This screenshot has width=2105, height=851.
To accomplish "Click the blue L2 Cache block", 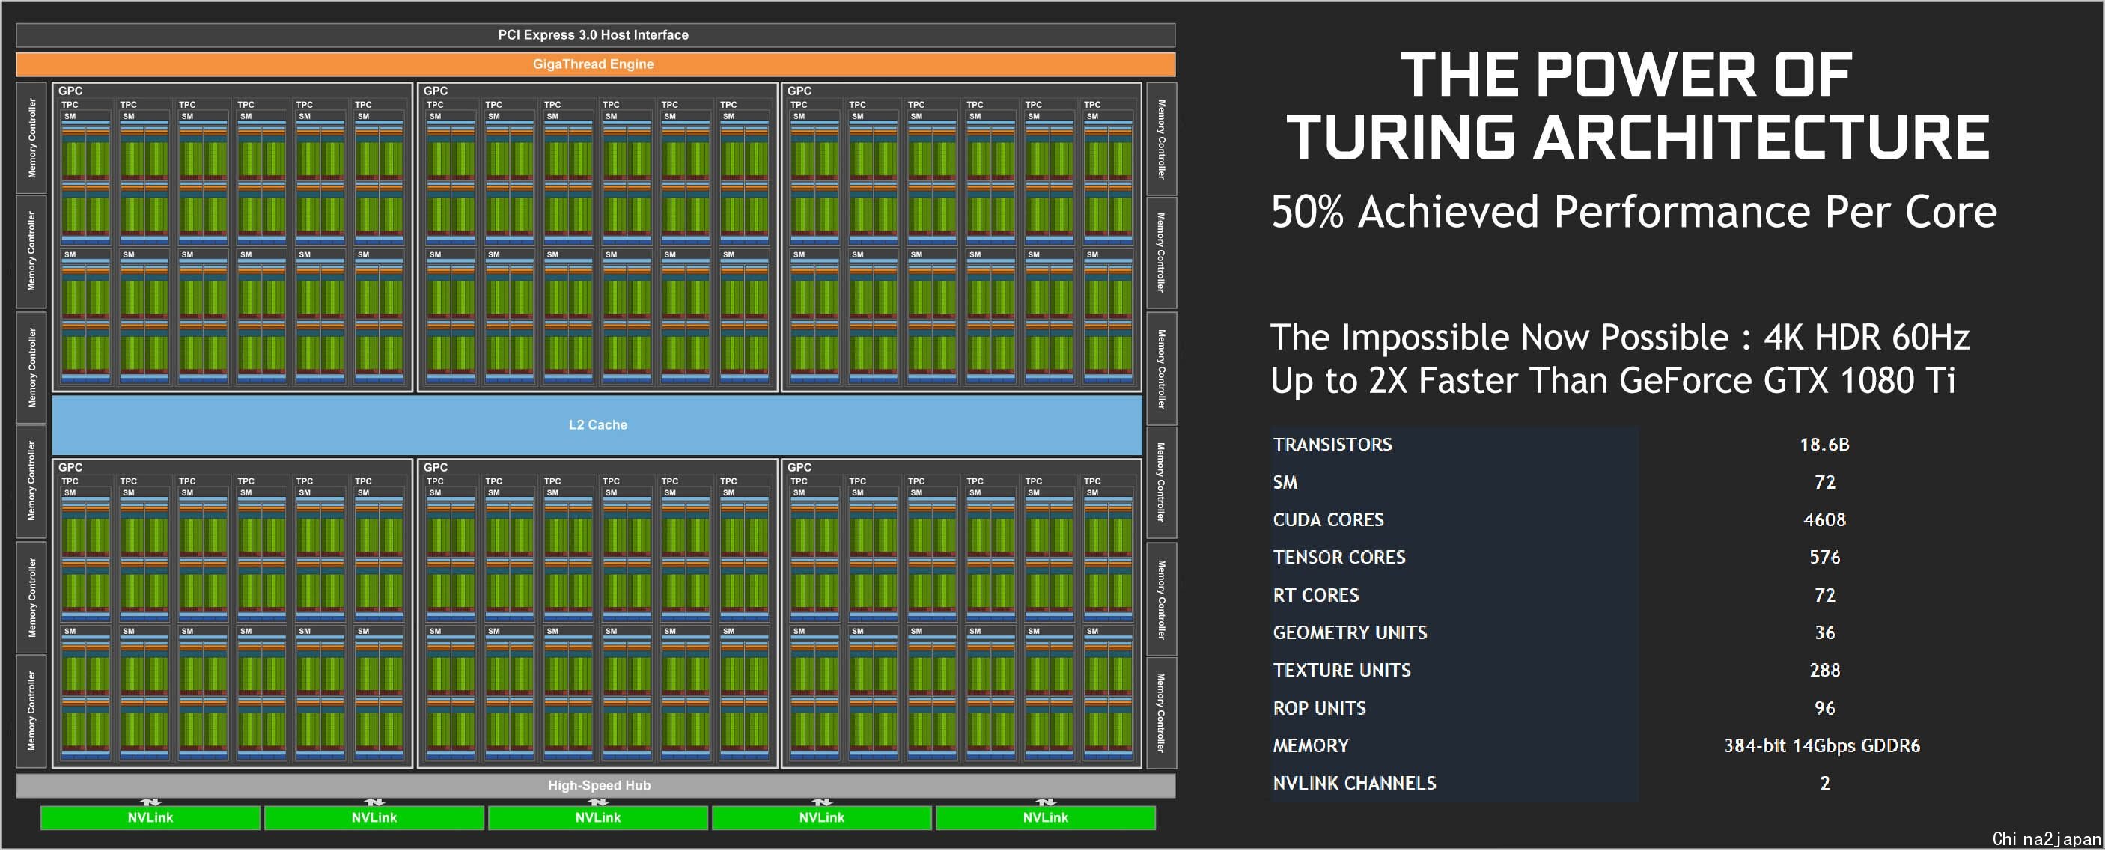I will coord(597,425).
